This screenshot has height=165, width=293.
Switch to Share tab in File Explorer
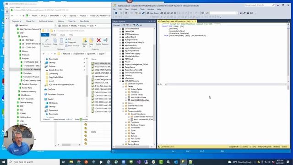[63, 35]
